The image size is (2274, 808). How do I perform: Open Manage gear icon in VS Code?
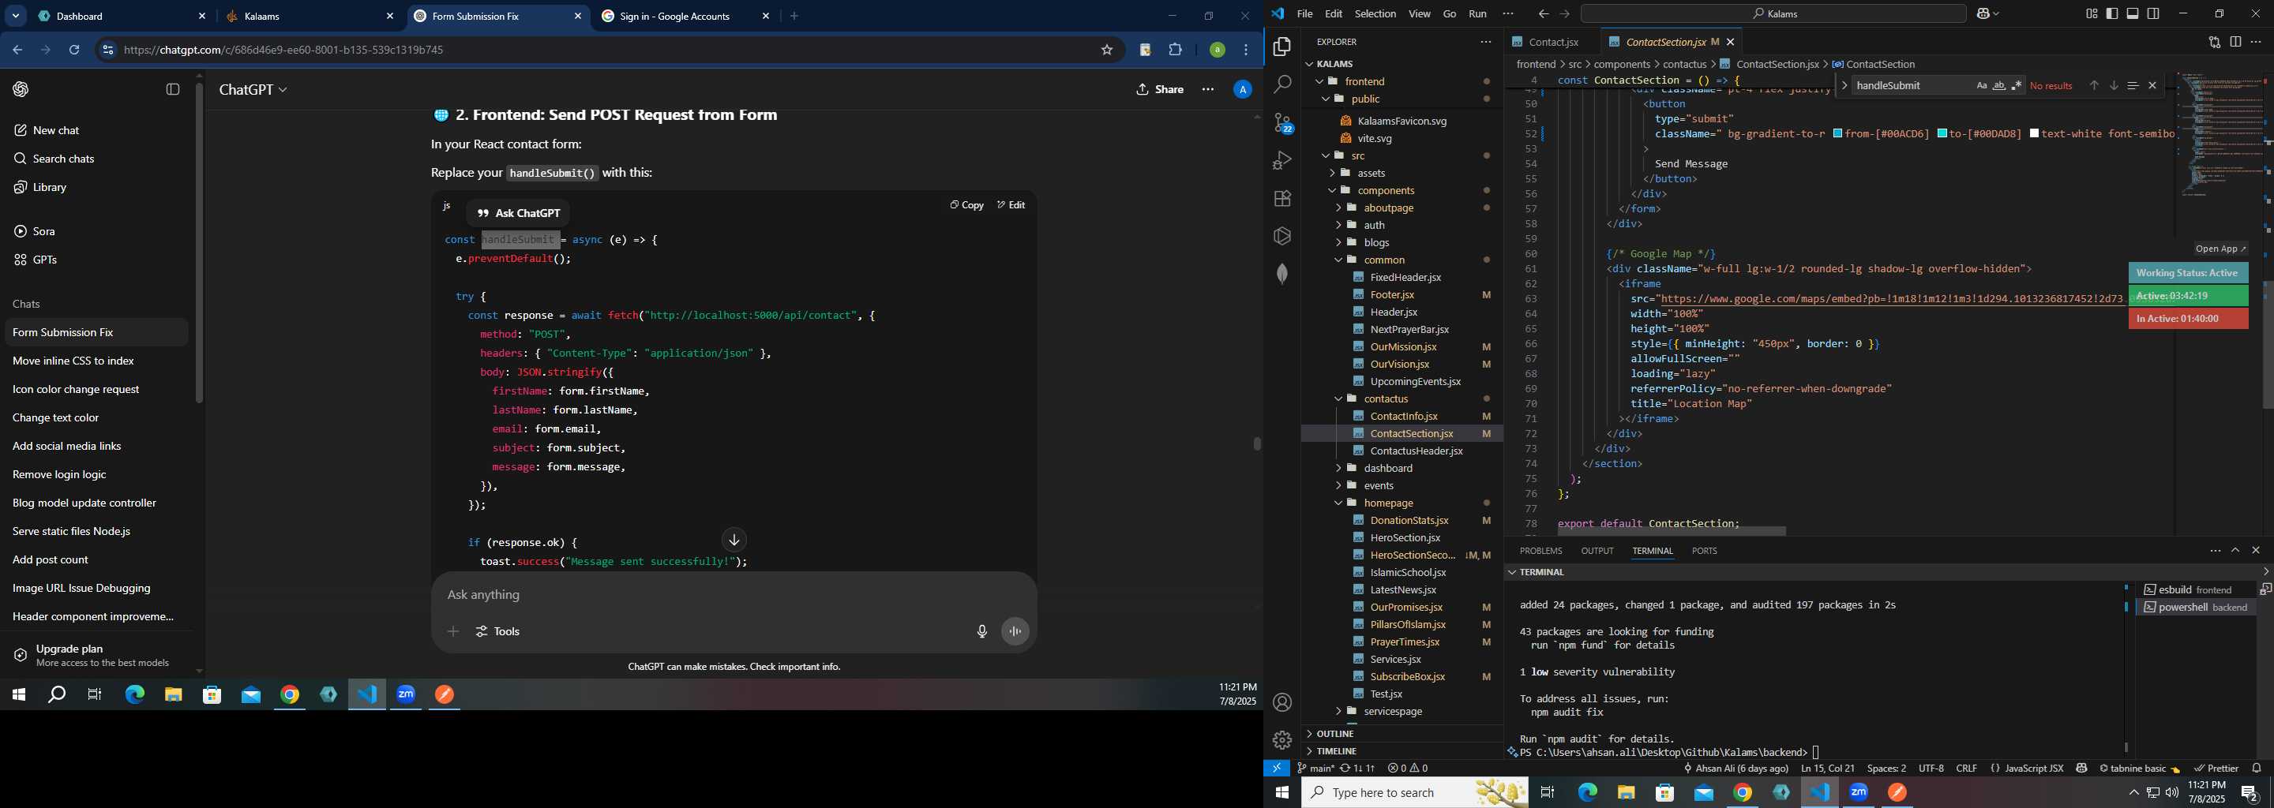[x=1281, y=740]
